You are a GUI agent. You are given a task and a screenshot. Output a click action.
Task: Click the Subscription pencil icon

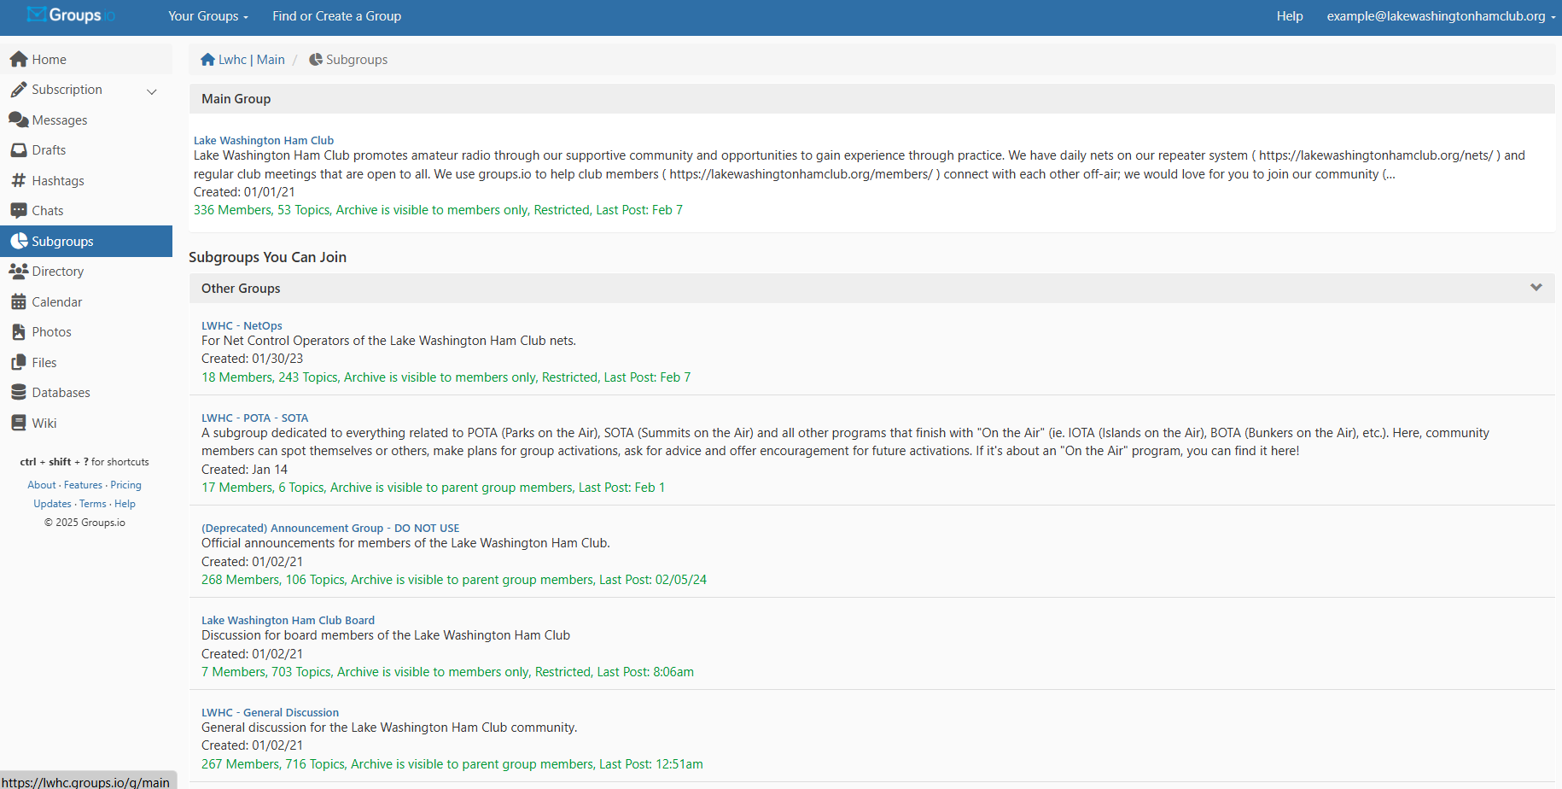pyautogui.click(x=19, y=90)
